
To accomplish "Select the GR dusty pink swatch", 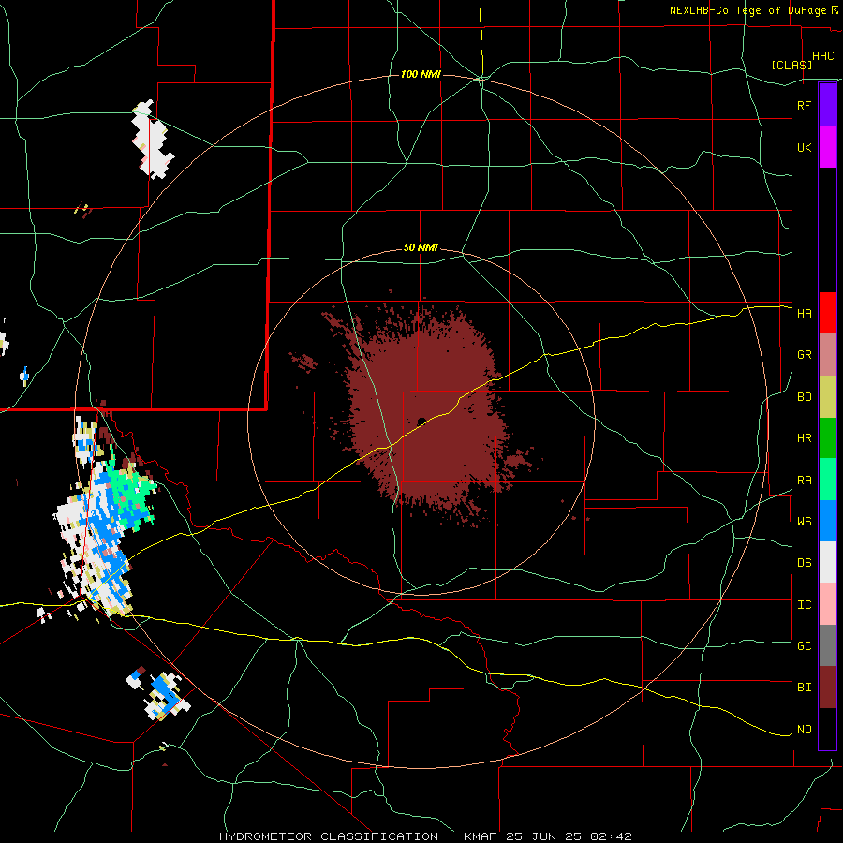I will (827, 355).
